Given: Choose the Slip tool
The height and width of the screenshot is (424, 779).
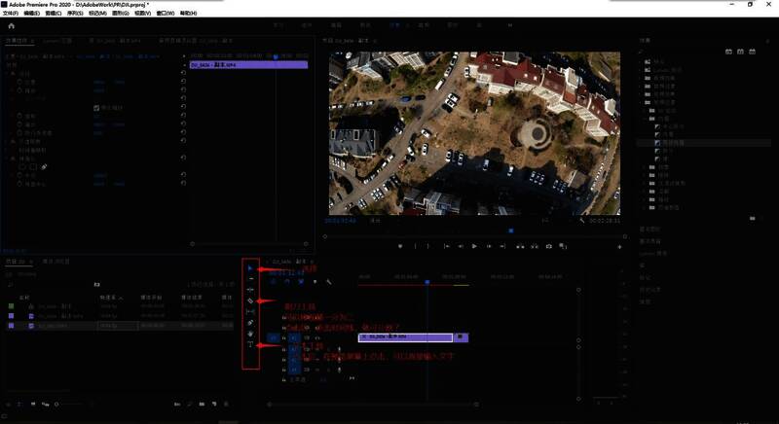Looking at the screenshot, I should tap(251, 312).
